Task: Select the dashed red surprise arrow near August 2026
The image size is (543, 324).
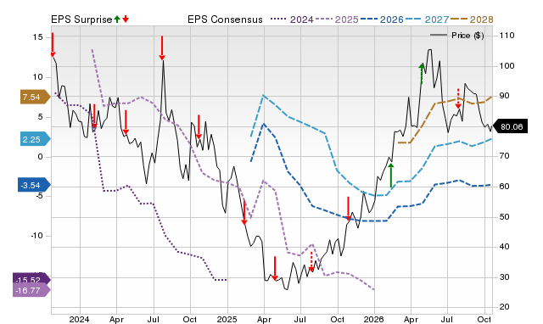Action: coord(458,98)
